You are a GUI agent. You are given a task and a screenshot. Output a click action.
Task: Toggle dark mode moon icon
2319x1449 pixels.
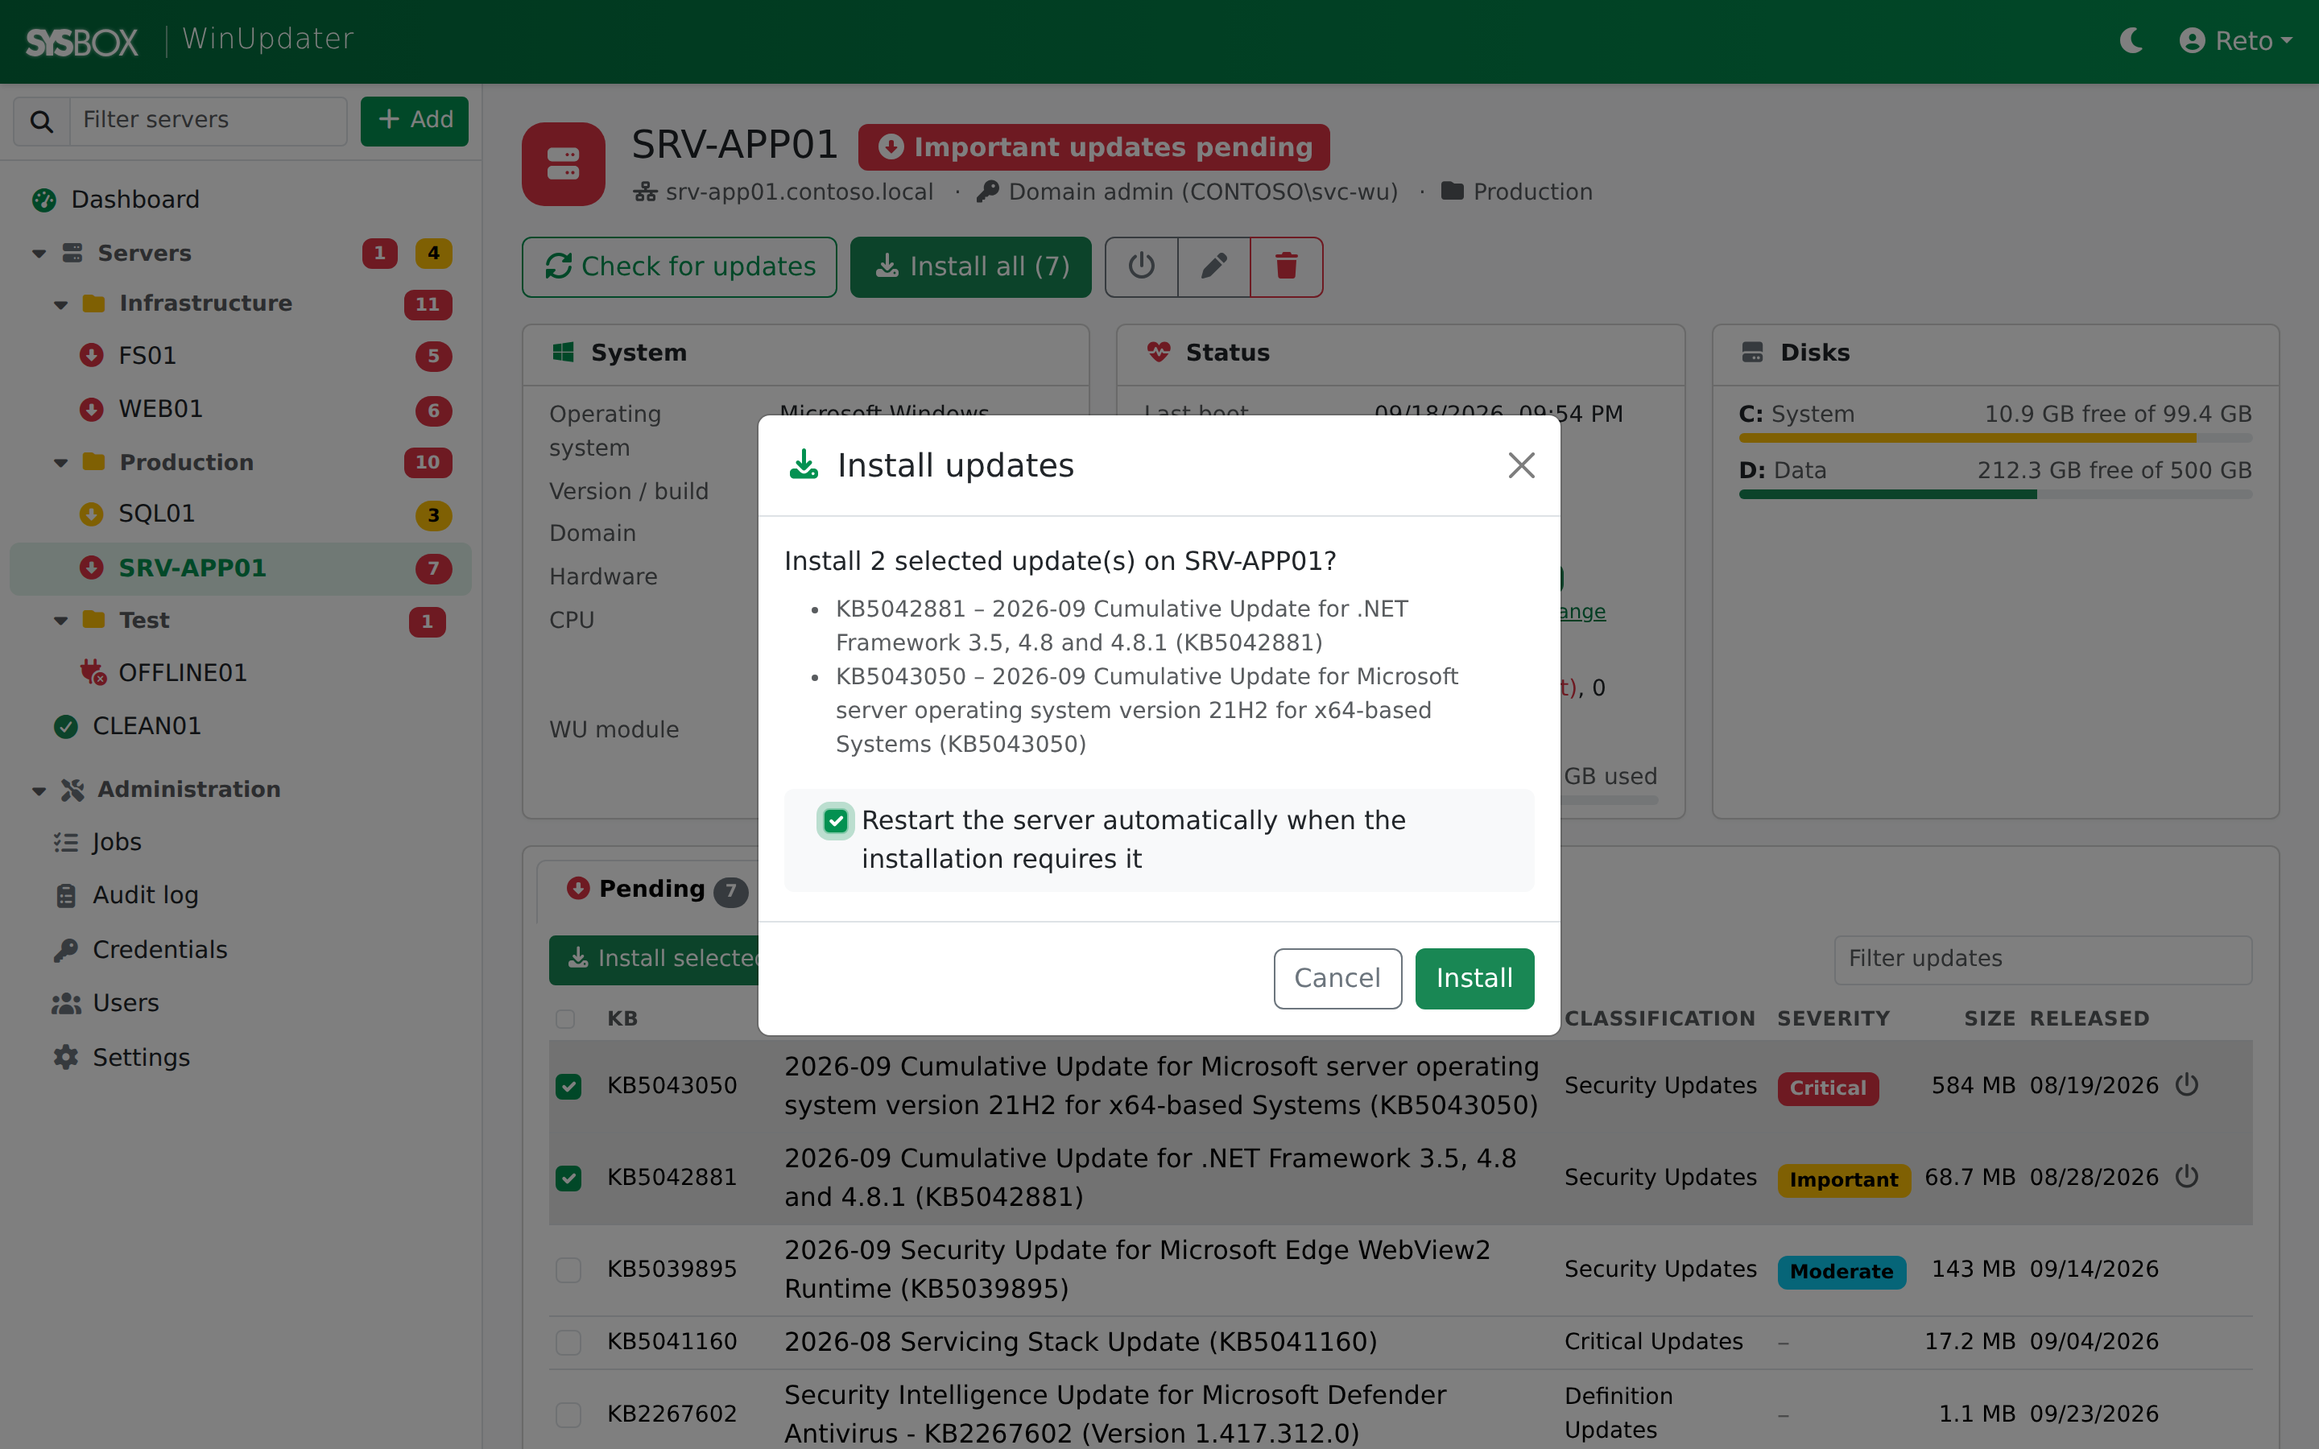click(x=2131, y=40)
